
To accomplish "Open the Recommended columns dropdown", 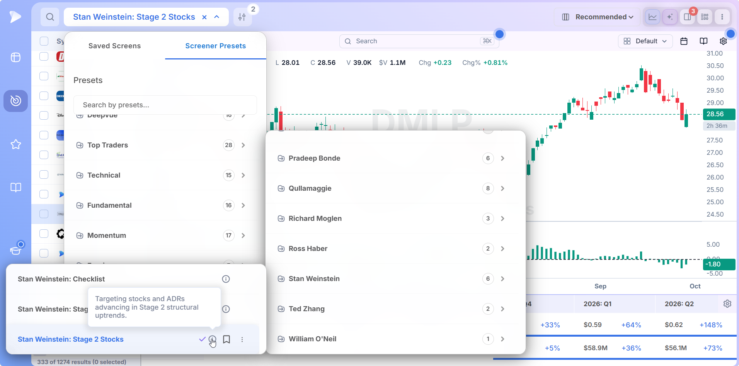I will (x=597, y=17).
